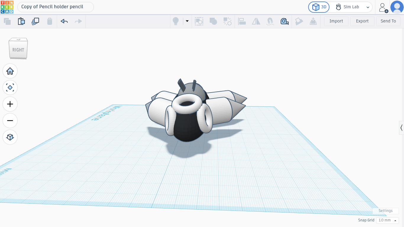Image resolution: width=404 pixels, height=227 pixels.
Task: Edit the design name field
Action: click(x=56, y=7)
